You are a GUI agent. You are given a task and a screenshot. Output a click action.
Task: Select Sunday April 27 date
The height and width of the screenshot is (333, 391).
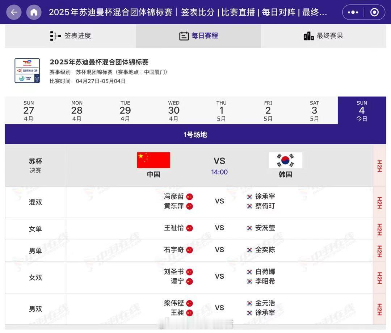coord(29,110)
